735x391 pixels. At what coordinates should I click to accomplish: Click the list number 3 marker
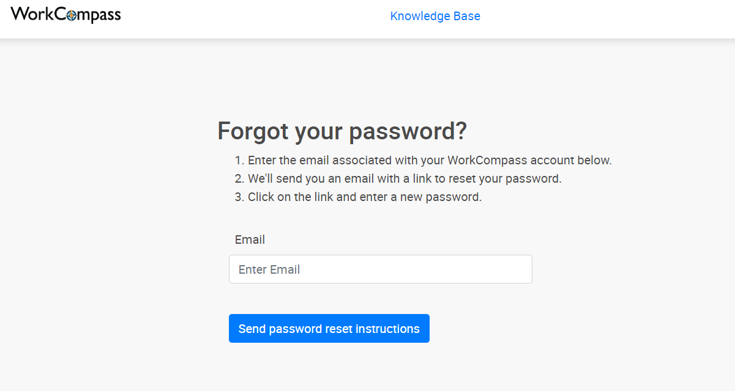tap(239, 197)
